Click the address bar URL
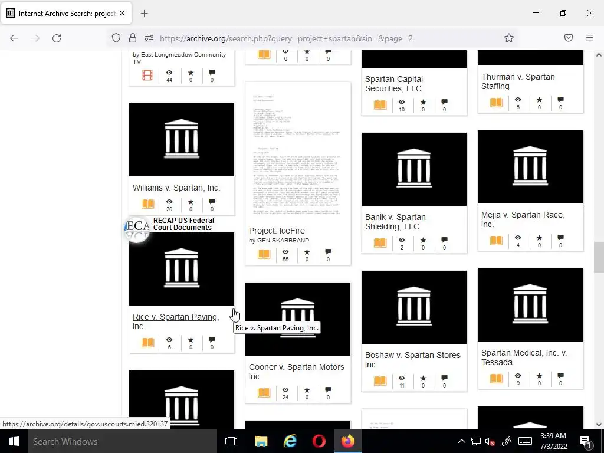Image resolution: width=604 pixels, height=453 pixels. [x=286, y=38]
